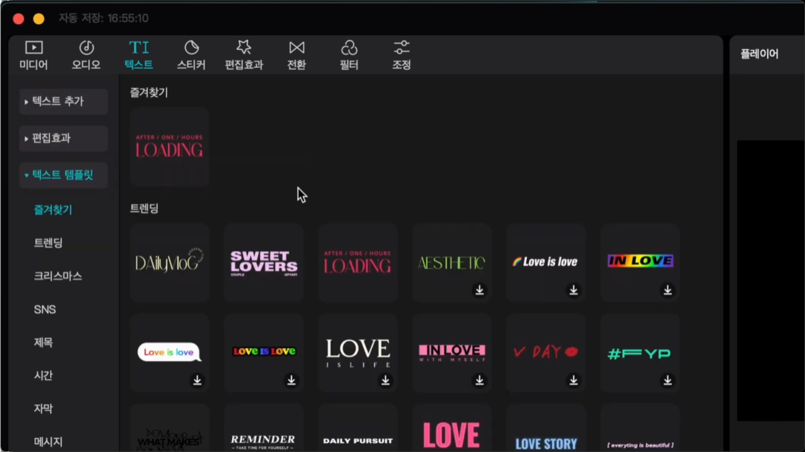Click the 트렌딩 section heading
This screenshot has width=805, height=452.
(144, 209)
